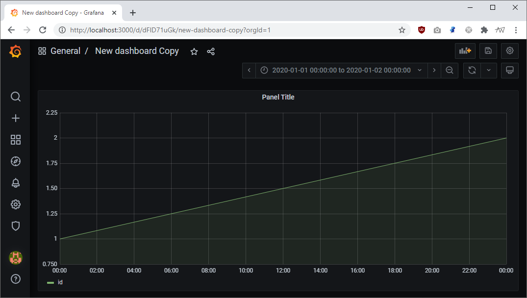Screen dimensions: 527x298
Task: Open the Panel Title menu
Action: (x=278, y=97)
